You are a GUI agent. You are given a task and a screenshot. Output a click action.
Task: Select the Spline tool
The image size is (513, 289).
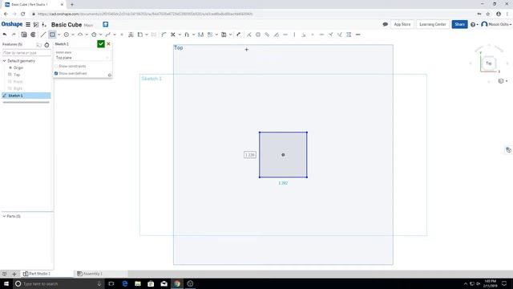coord(108,35)
